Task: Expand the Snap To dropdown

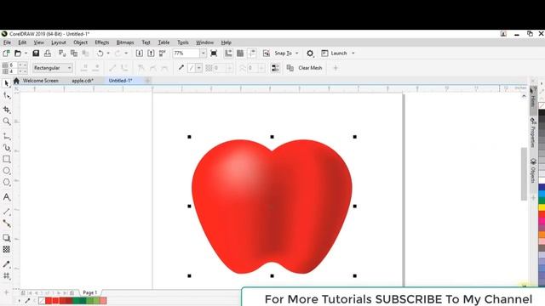Action: point(297,53)
